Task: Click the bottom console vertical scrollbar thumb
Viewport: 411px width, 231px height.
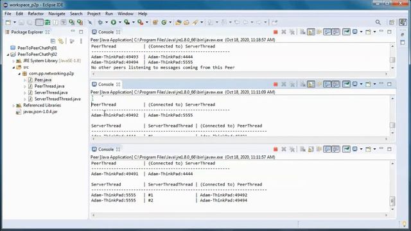Action: [x=392, y=201]
